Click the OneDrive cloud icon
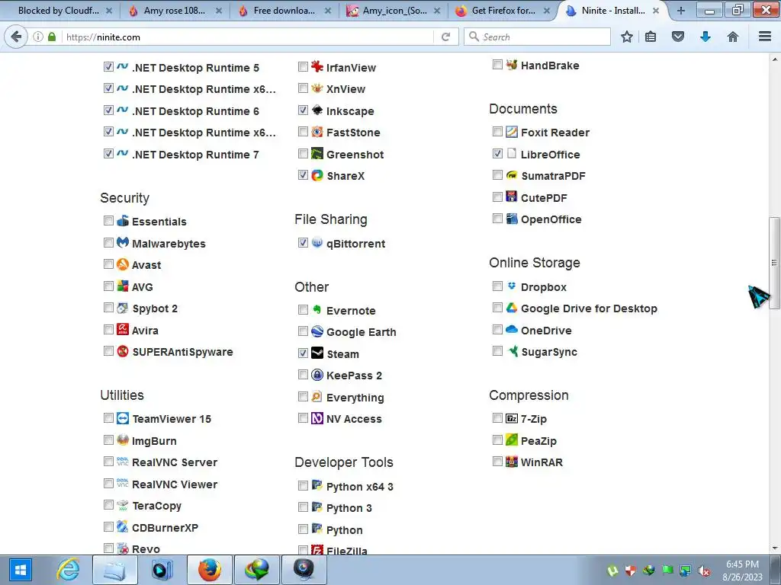The image size is (781, 585). [x=512, y=329]
